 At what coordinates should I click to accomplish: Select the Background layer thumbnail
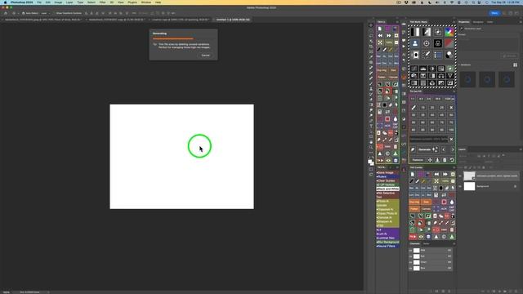(x=469, y=186)
